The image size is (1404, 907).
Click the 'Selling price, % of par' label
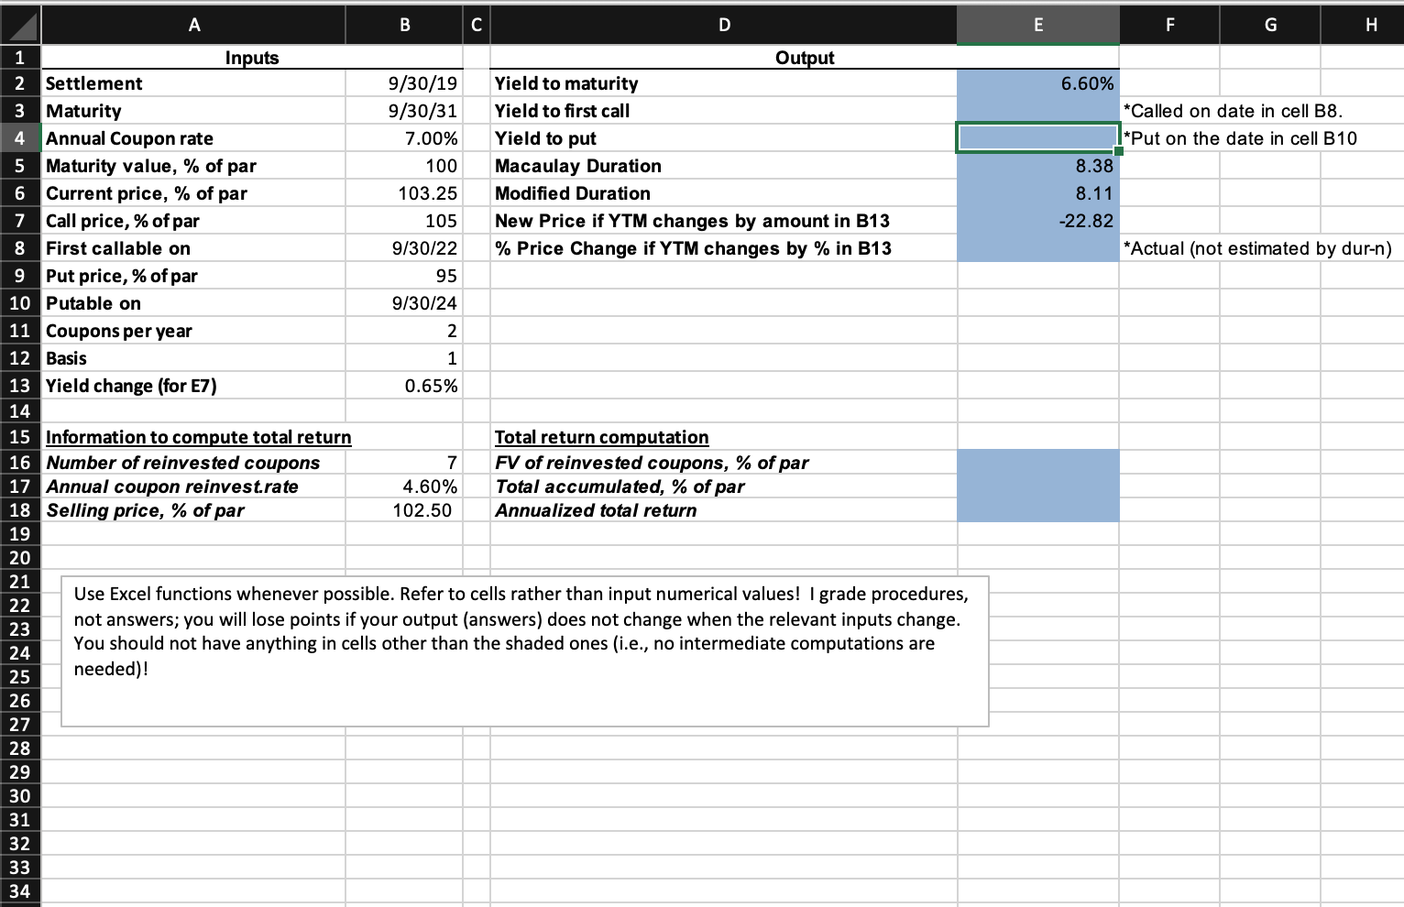click(145, 510)
